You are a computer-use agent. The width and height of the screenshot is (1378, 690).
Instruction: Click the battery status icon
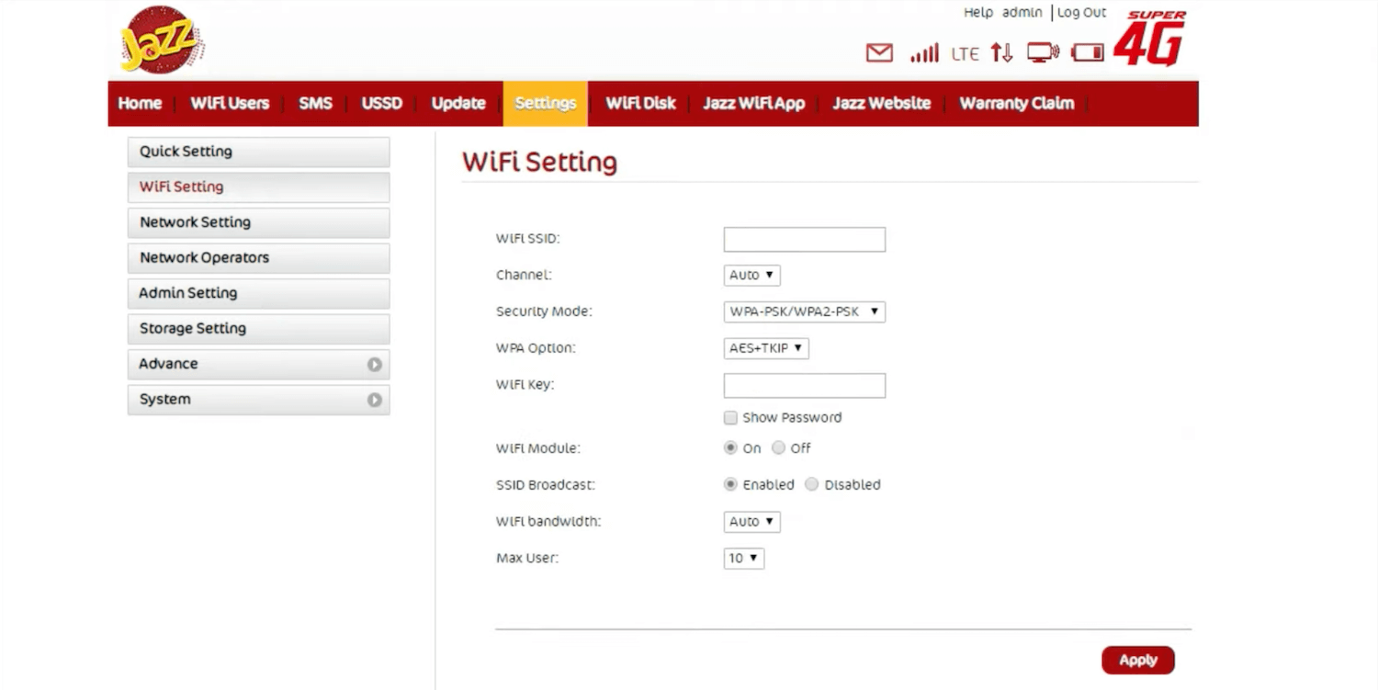1087,53
